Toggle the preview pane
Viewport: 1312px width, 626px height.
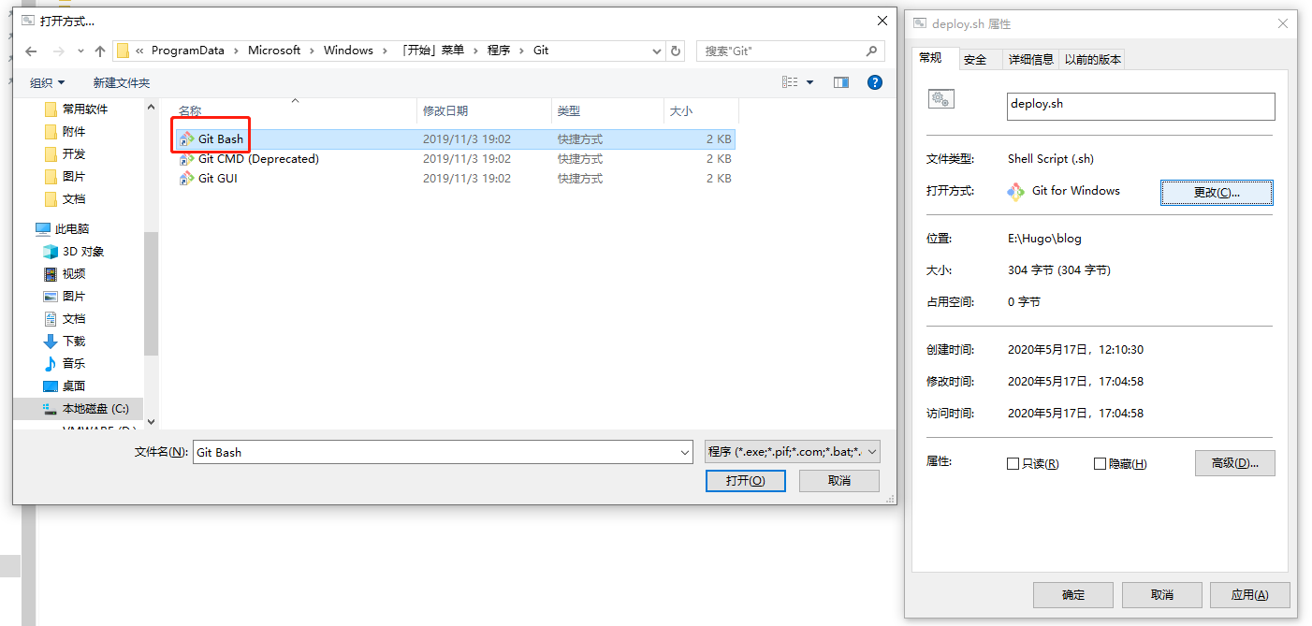[x=840, y=82]
